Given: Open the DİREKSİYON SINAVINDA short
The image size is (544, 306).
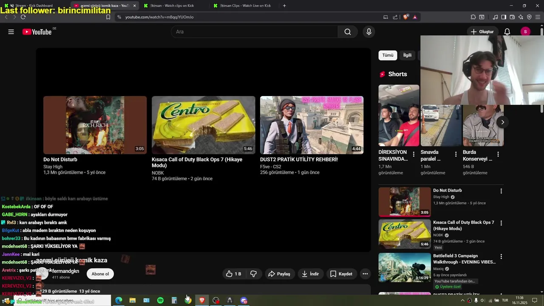Looking at the screenshot, I should tap(399, 116).
